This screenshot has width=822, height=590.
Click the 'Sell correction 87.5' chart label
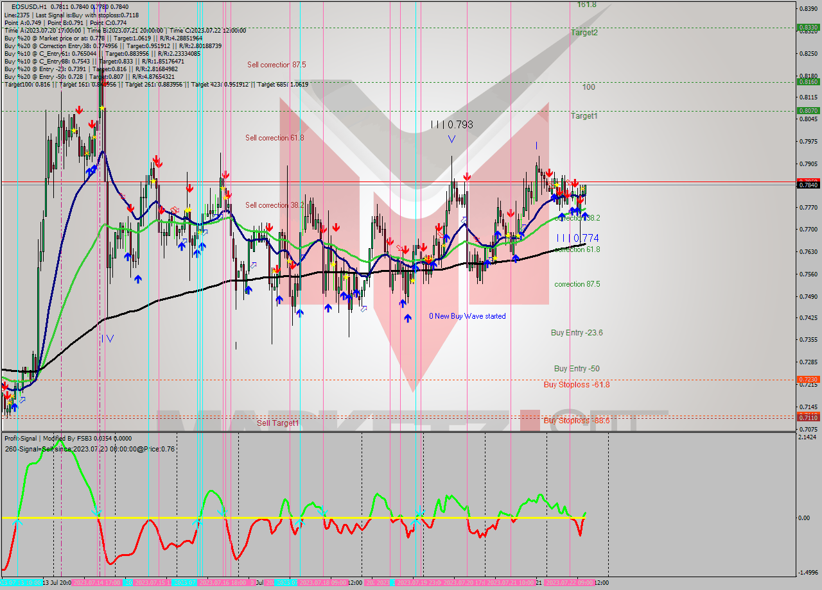tap(276, 65)
